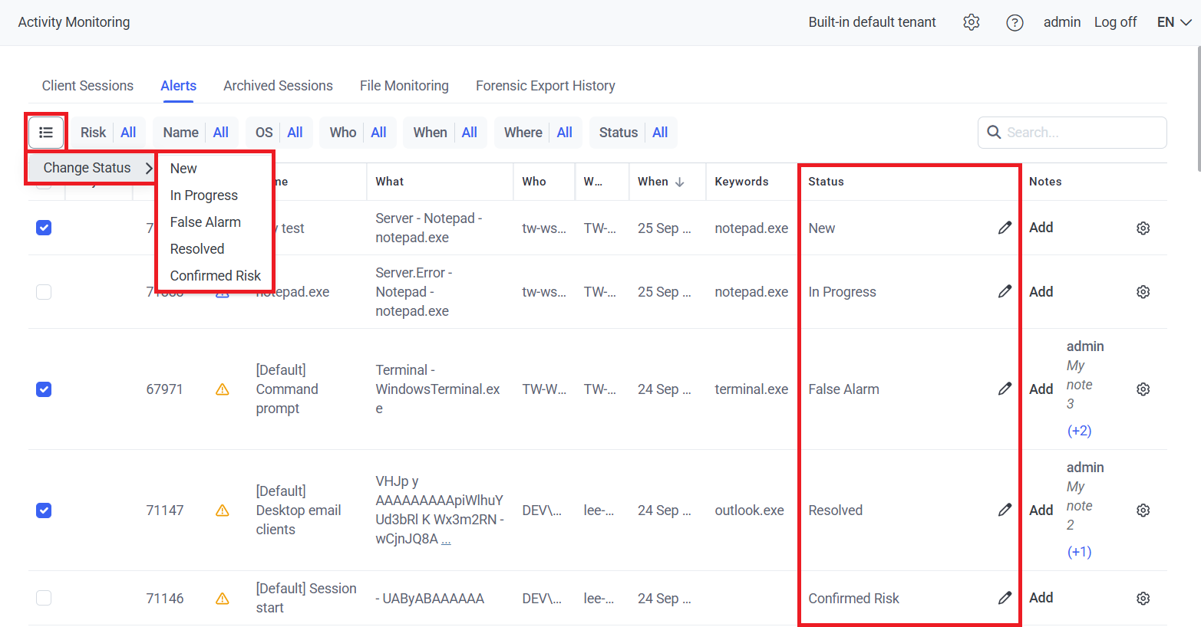Screen dimensions: 1201x627
Task: Click warning risk icon of alert 67971
Action: [223, 389]
